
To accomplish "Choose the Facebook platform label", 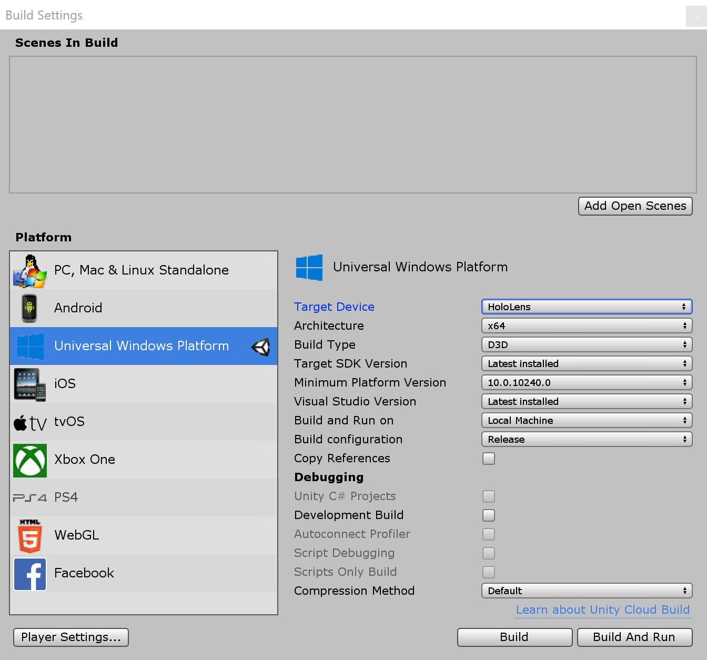I will click(84, 573).
